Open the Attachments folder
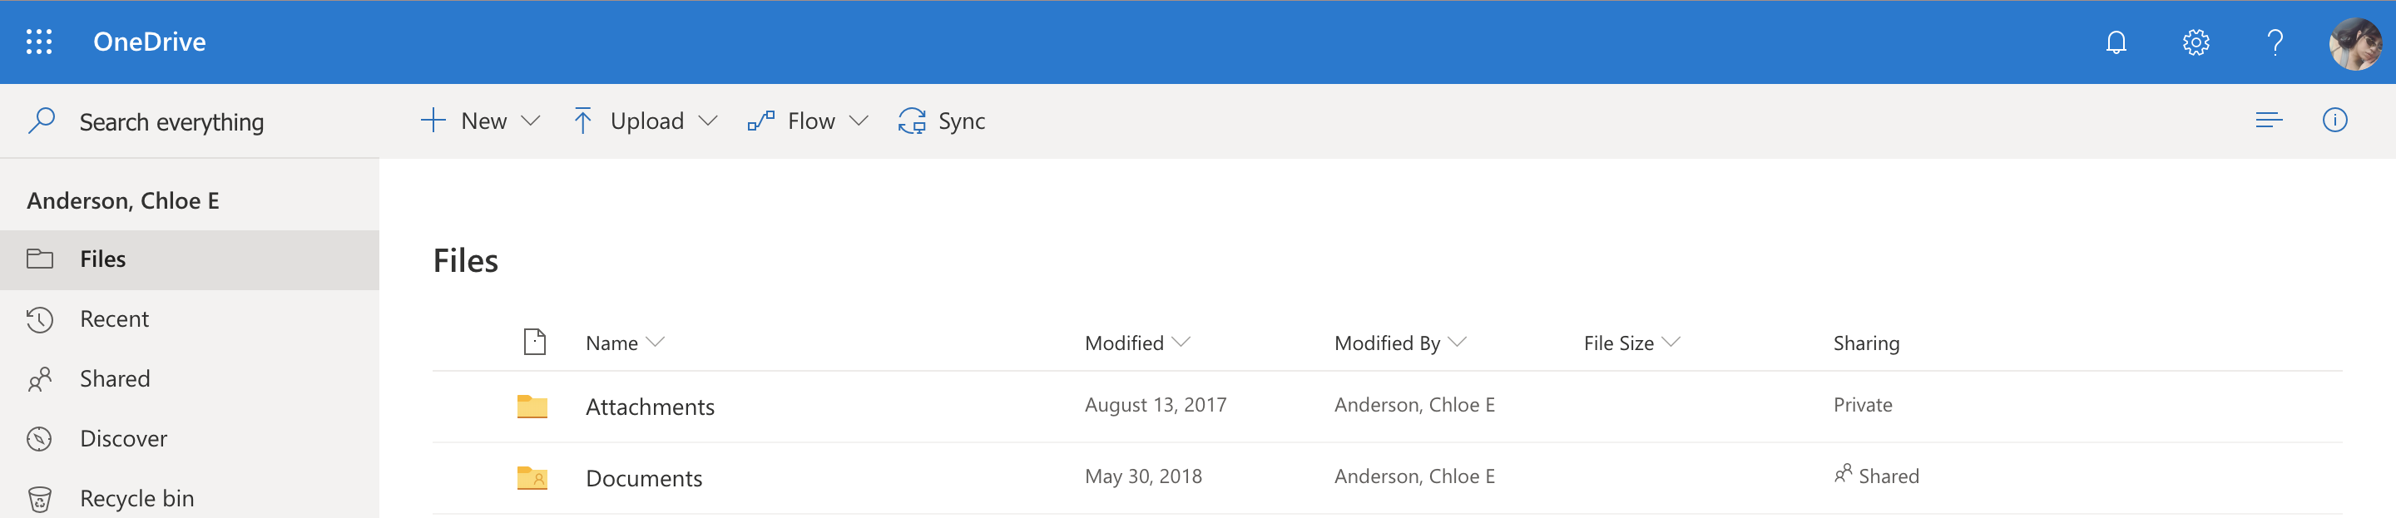Image resolution: width=2396 pixels, height=518 pixels. 649,407
